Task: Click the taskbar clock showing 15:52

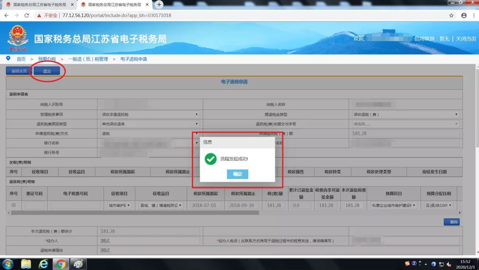Action: [x=465, y=264]
